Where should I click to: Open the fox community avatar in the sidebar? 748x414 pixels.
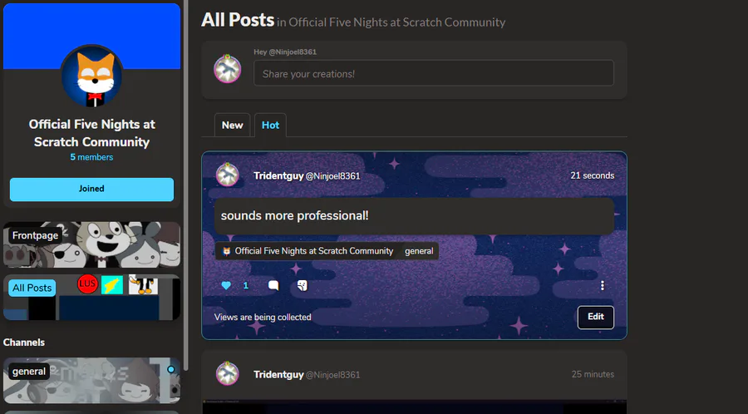click(91, 76)
